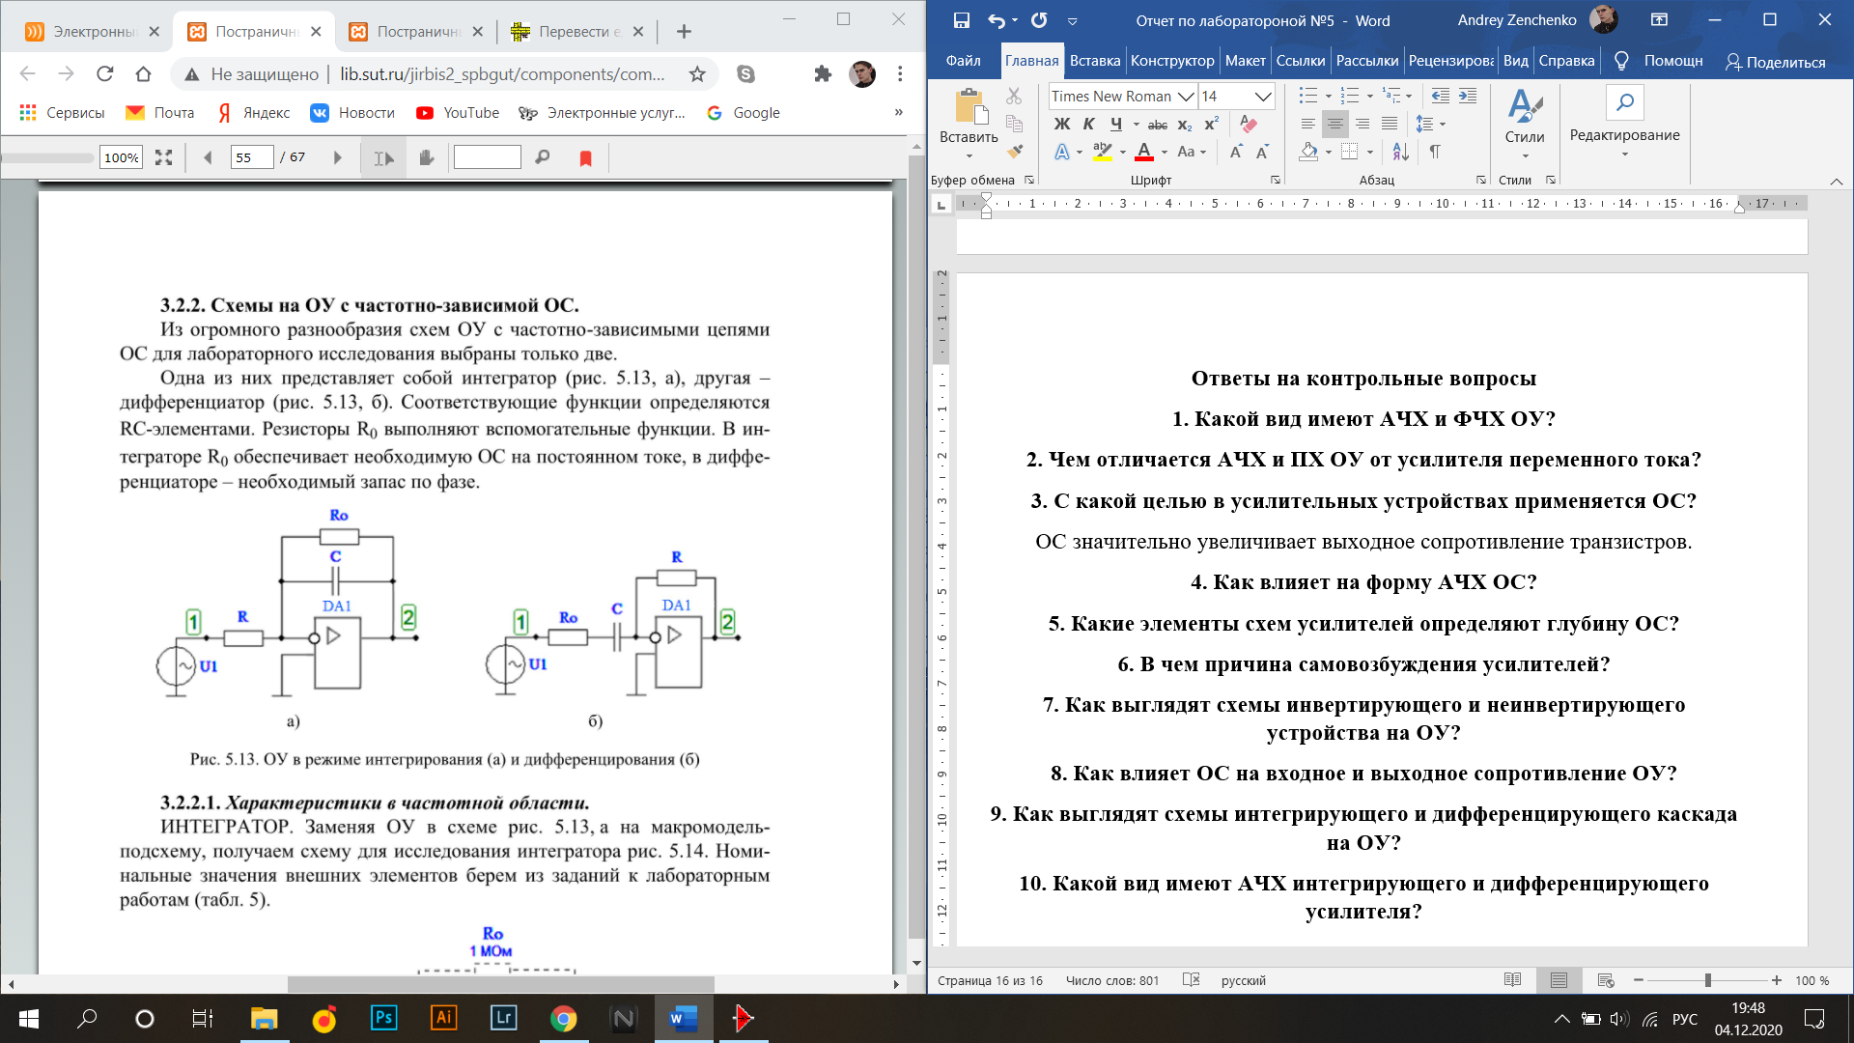Switch to the Конструктор ribbon tab

pyautogui.click(x=1172, y=61)
